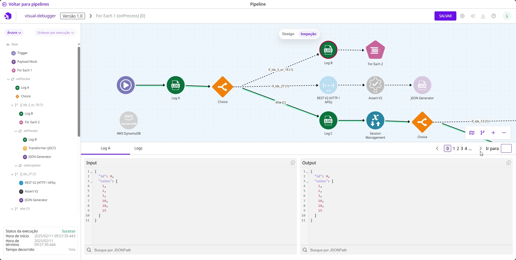
Task: Collapse line 3 coins array in Input
Action: coord(91,182)
